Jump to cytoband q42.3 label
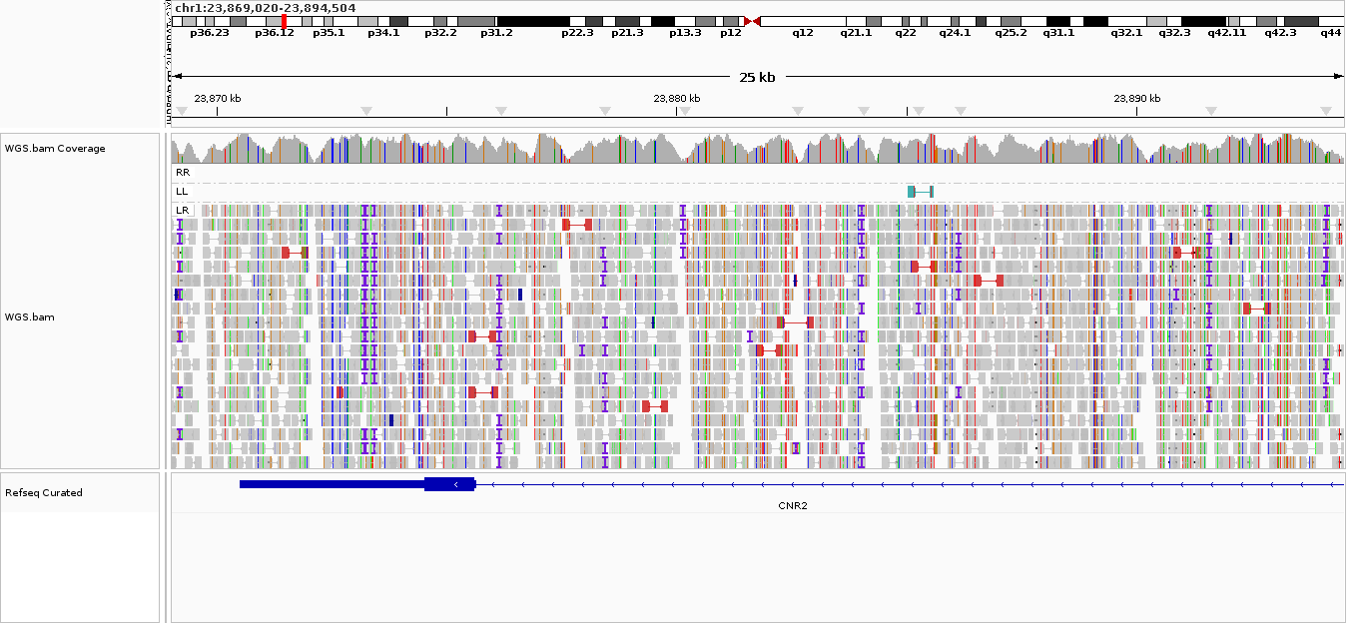Screen dimensions: 1364x629 (x=1280, y=33)
